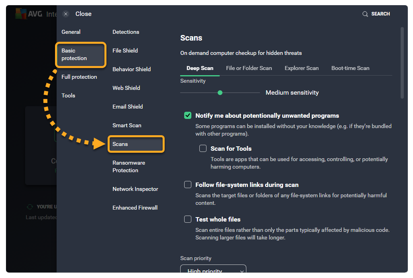
Task: Click the Sensitivity slider handle
Action: click(x=220, y=93)
